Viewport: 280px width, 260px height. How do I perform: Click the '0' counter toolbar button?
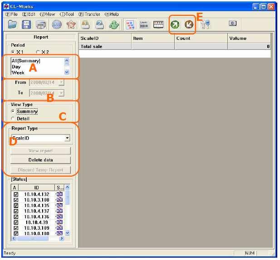232,23
